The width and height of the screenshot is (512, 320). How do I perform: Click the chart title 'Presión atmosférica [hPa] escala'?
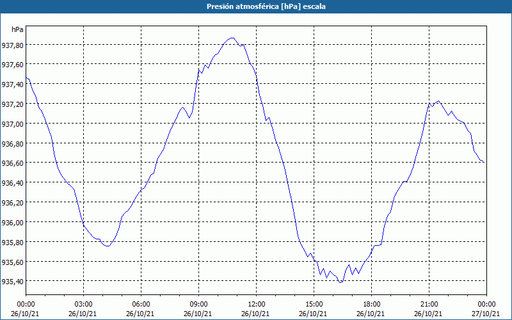pyautogui.click(x=266, y=6)
